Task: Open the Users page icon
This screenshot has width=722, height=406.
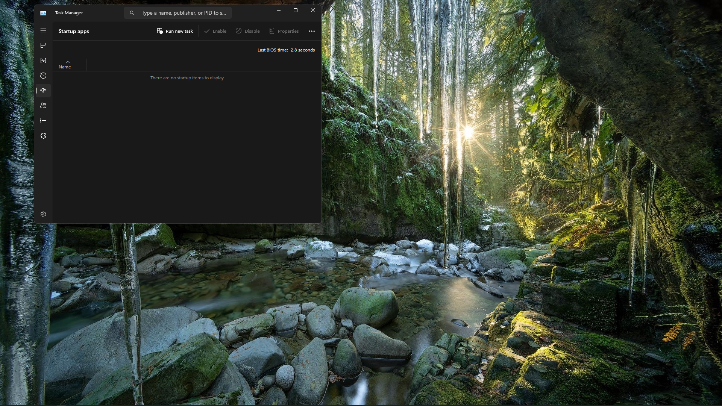Action: tap(43, 106)
